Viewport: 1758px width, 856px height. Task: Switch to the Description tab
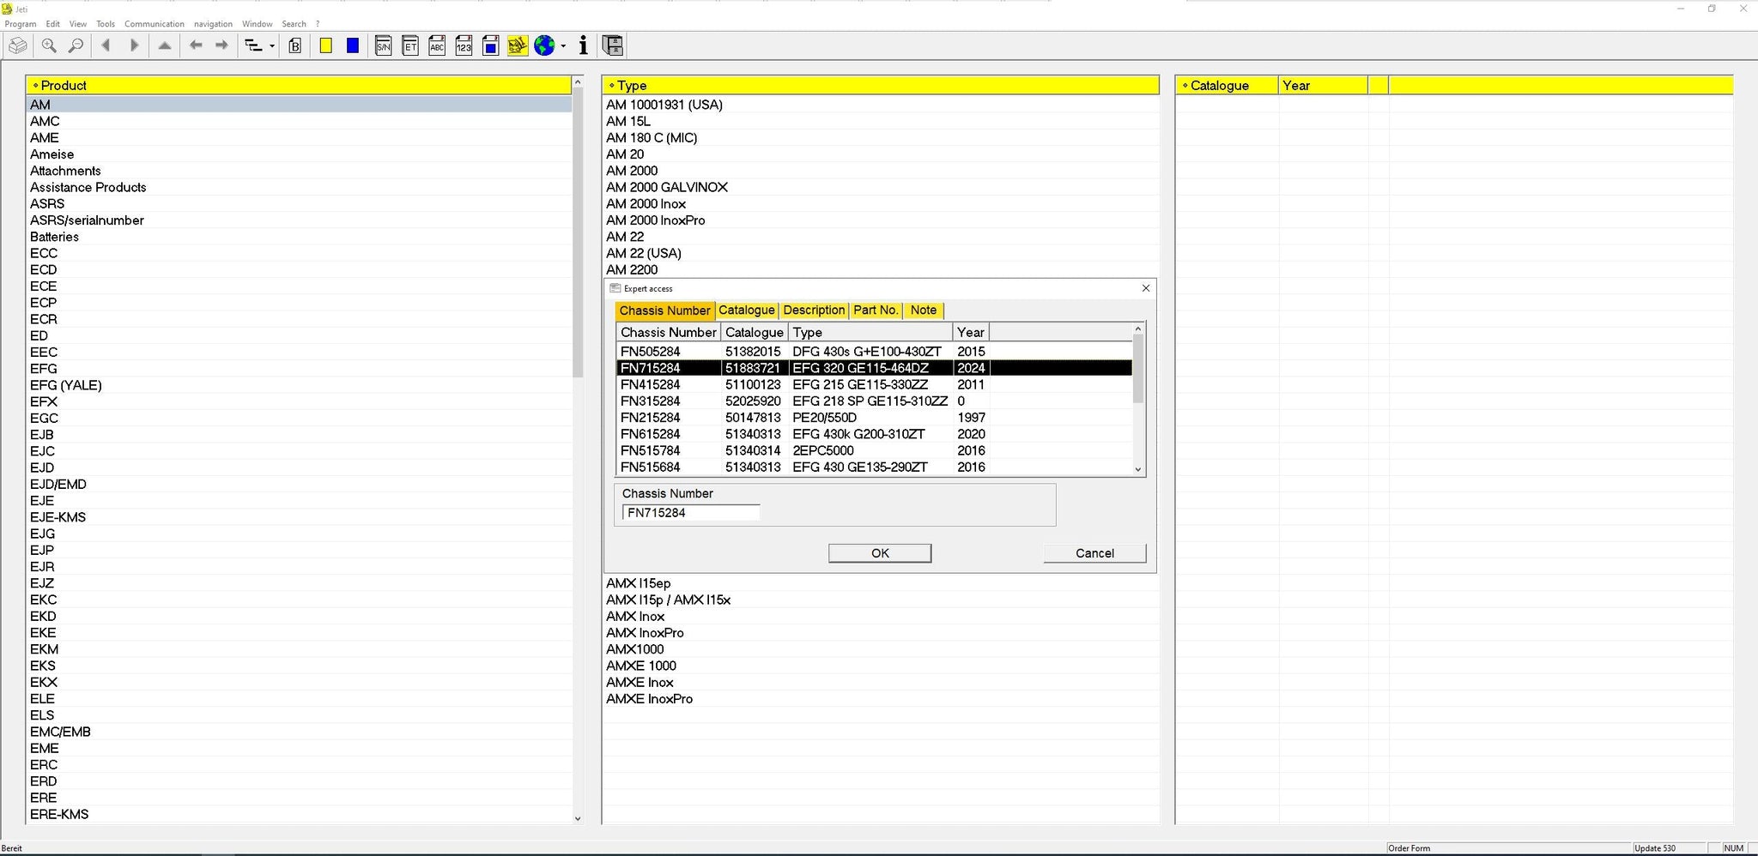[x=813, y=310]
